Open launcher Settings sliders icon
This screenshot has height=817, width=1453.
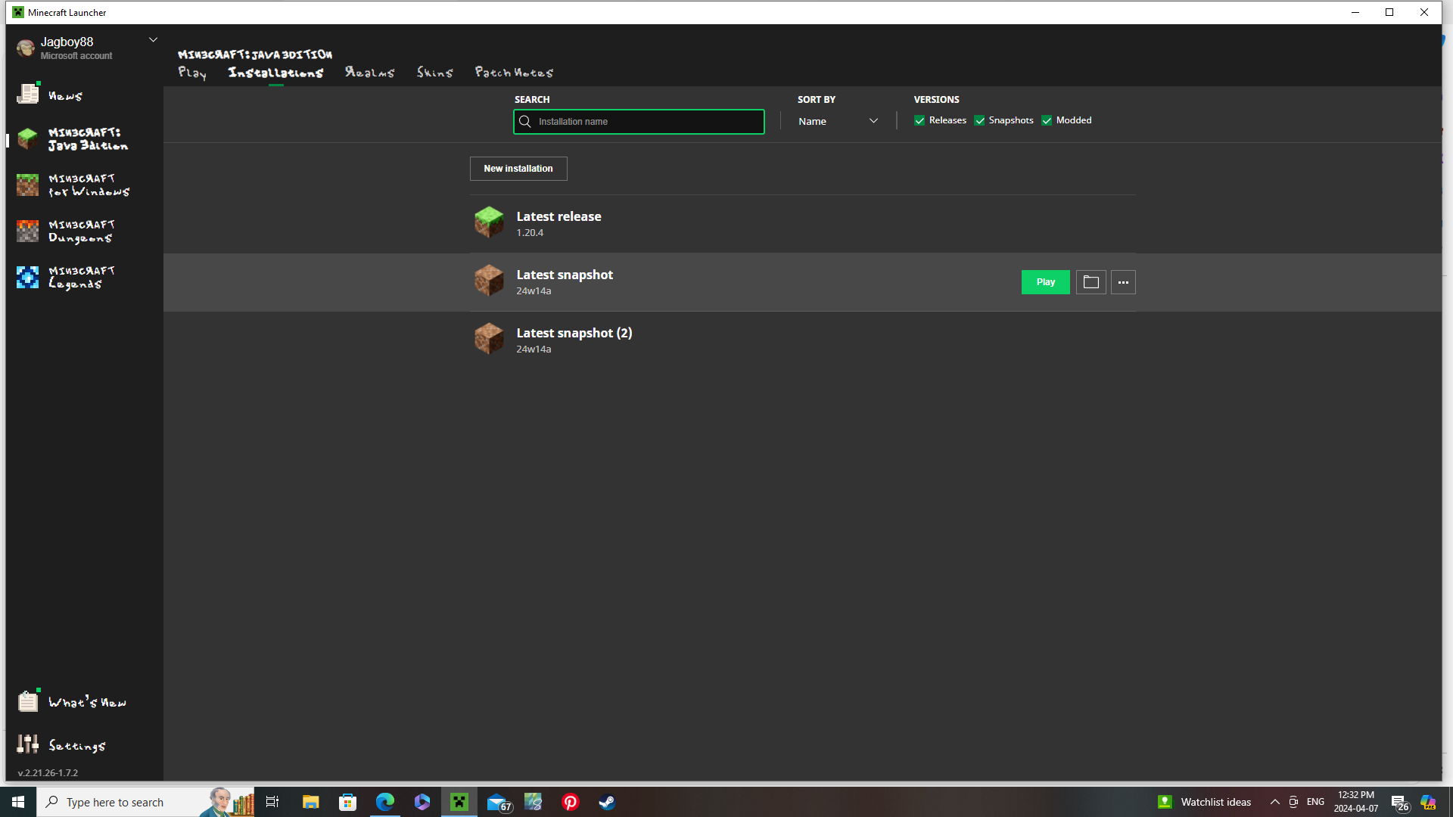pos(28,745)
